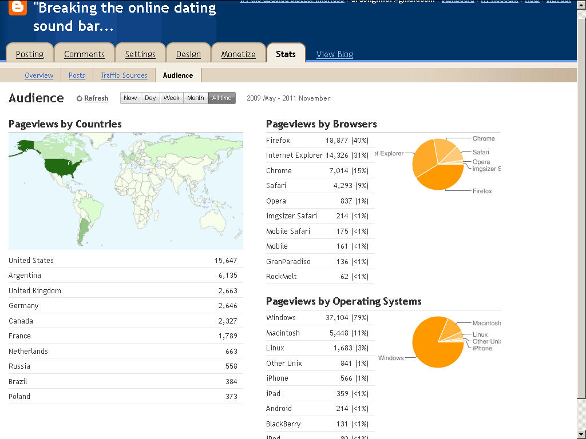586x439 pixels.
Task: Click the France country row
Action: pos(125,336)
